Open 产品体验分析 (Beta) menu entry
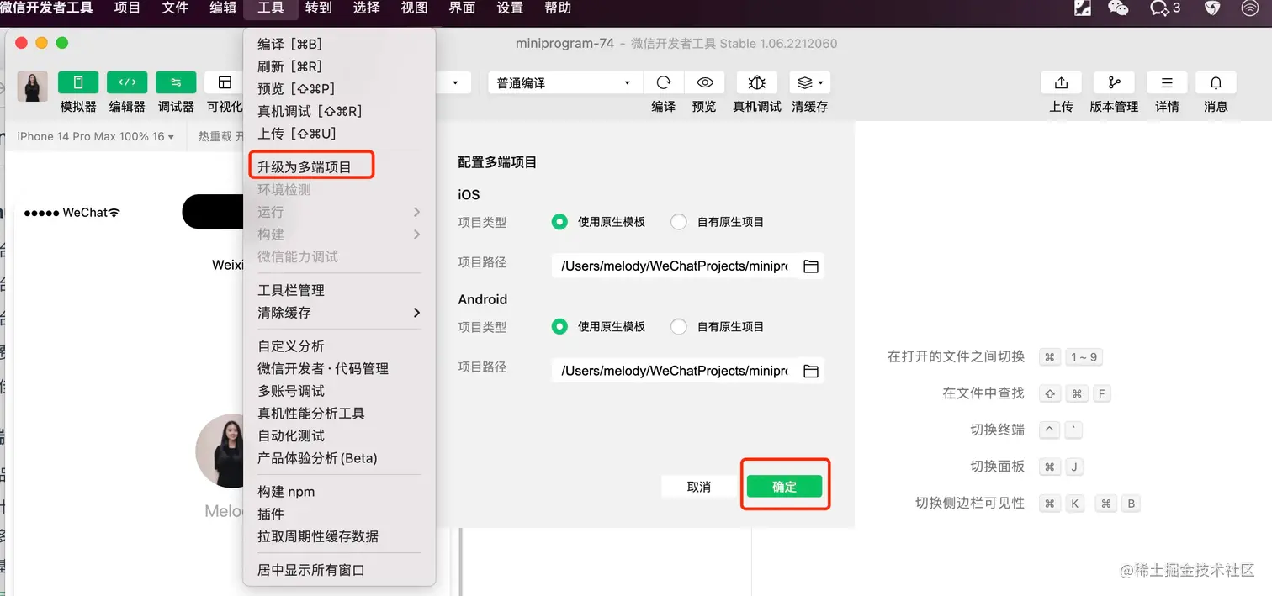Image resolution: width=1272 pixels, height=596 pixels. [x=339, y=458]
